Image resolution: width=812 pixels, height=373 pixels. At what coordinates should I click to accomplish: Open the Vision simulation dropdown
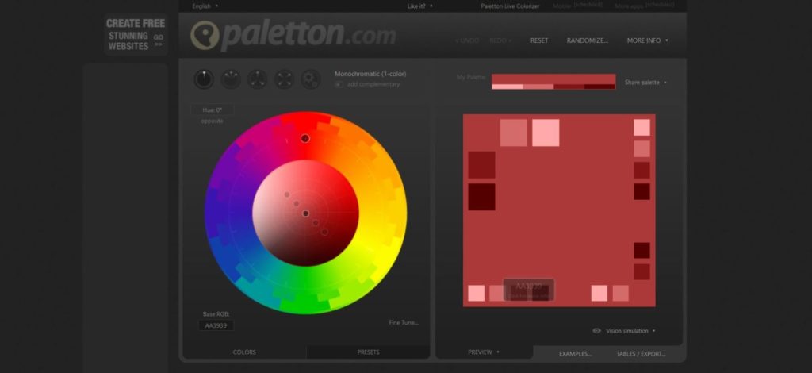(630, 330)
